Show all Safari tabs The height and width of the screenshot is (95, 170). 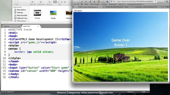168,7
